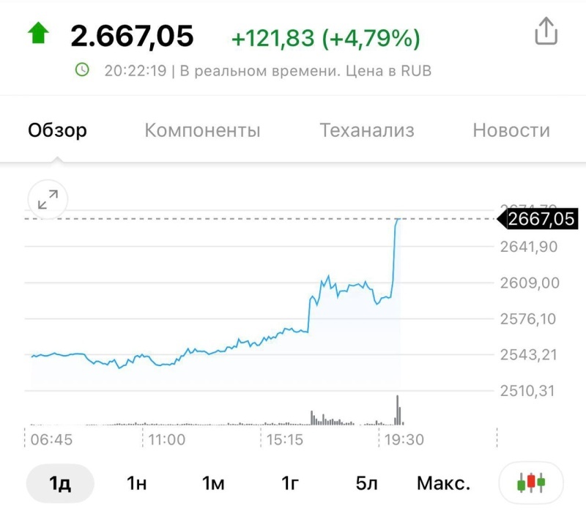Switch to the Компоненты tab
The image size is (586, 522).
click(203, 130)
